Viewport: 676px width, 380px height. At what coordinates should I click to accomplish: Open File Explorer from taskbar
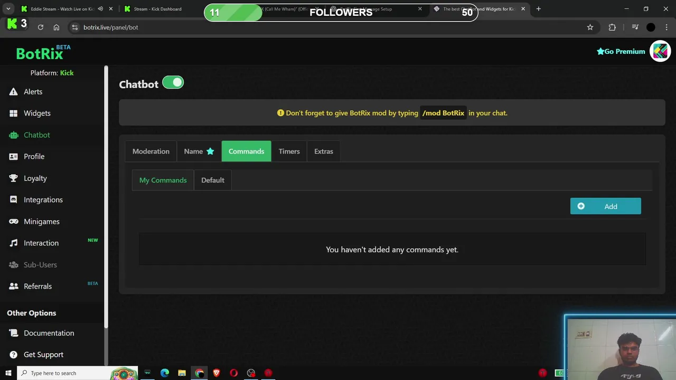click(182, 373)
